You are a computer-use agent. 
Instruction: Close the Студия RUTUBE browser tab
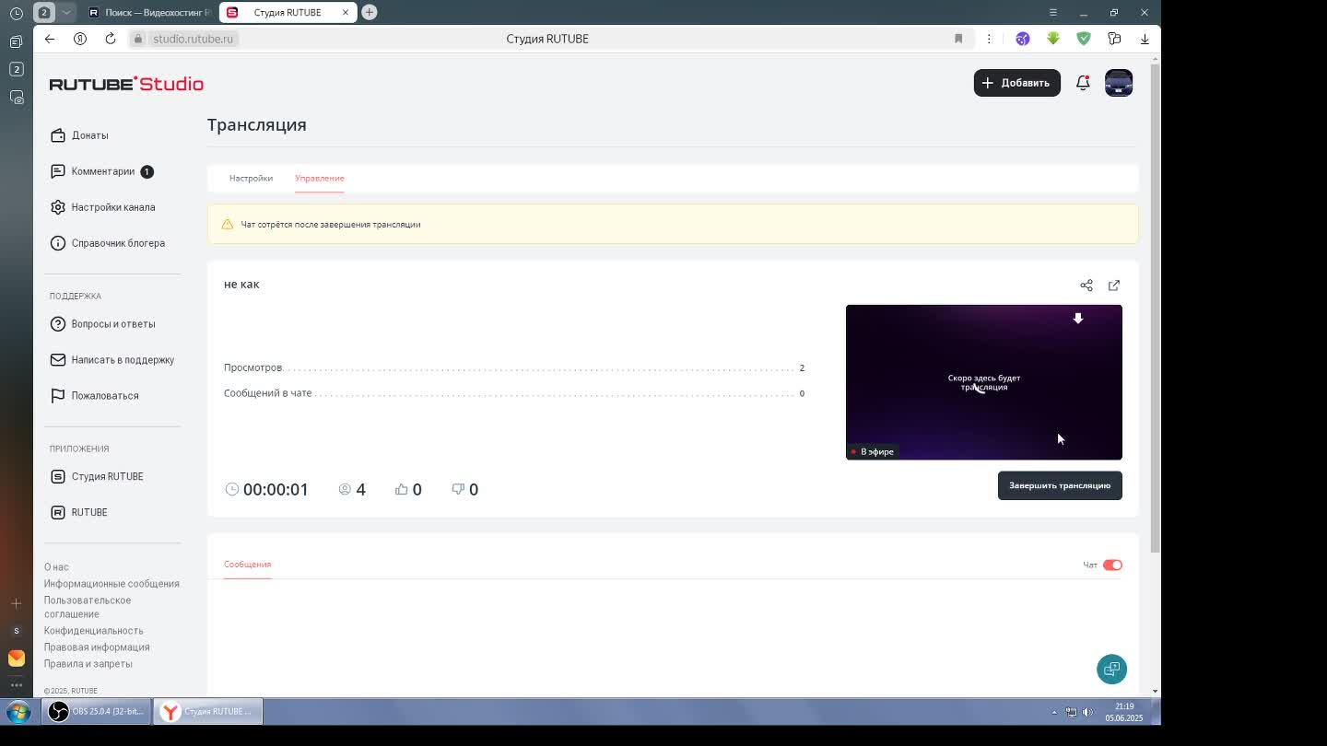tap(346, 13)
